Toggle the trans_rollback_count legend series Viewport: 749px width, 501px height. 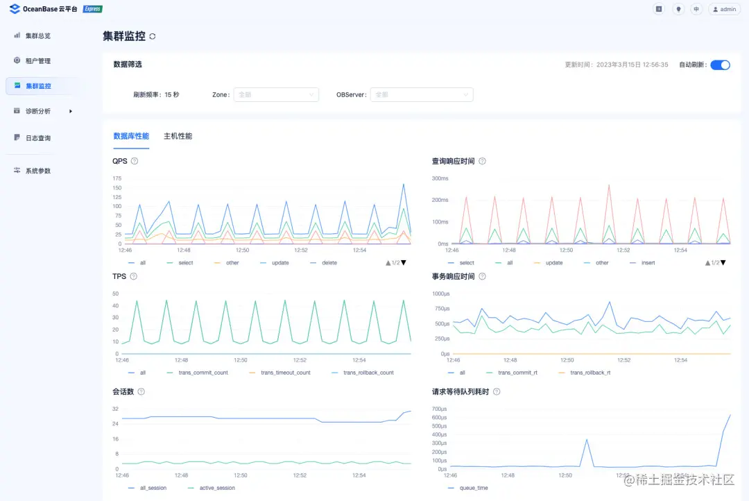pyautogui.click(x=363, y=373)
